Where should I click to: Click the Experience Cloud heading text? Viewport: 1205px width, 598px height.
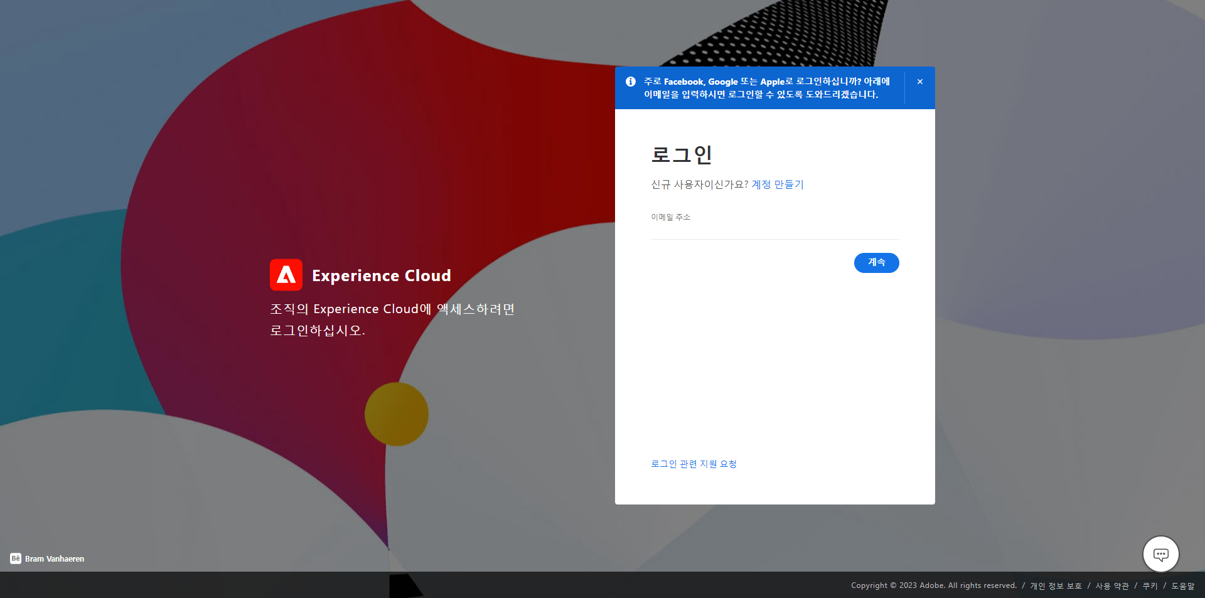coord(382,275)
